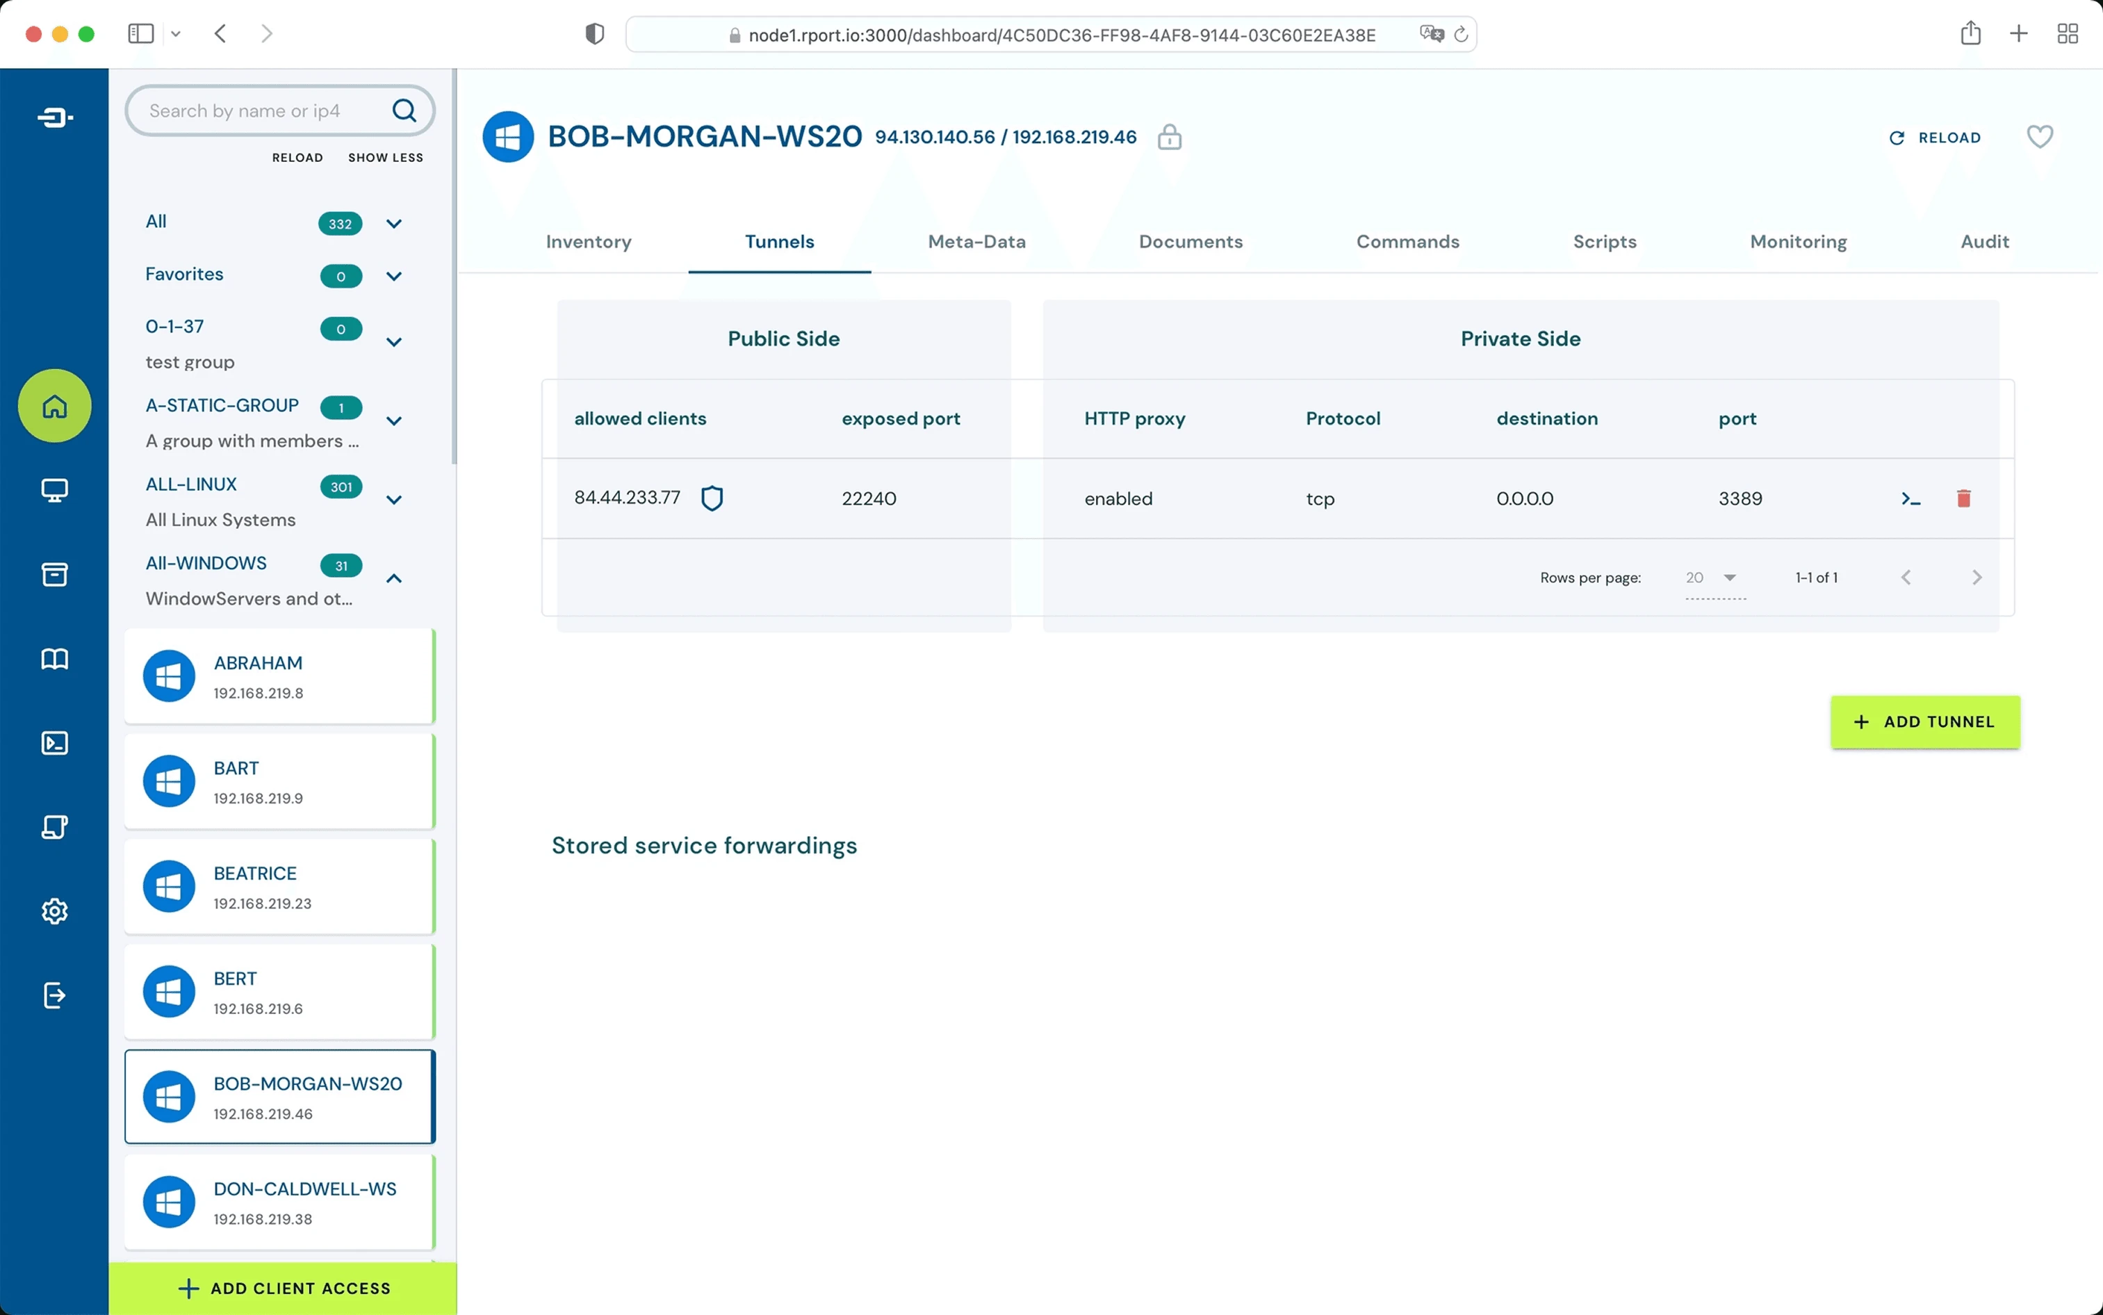Click RELOAD under the search box

click(x=297, y=157)
